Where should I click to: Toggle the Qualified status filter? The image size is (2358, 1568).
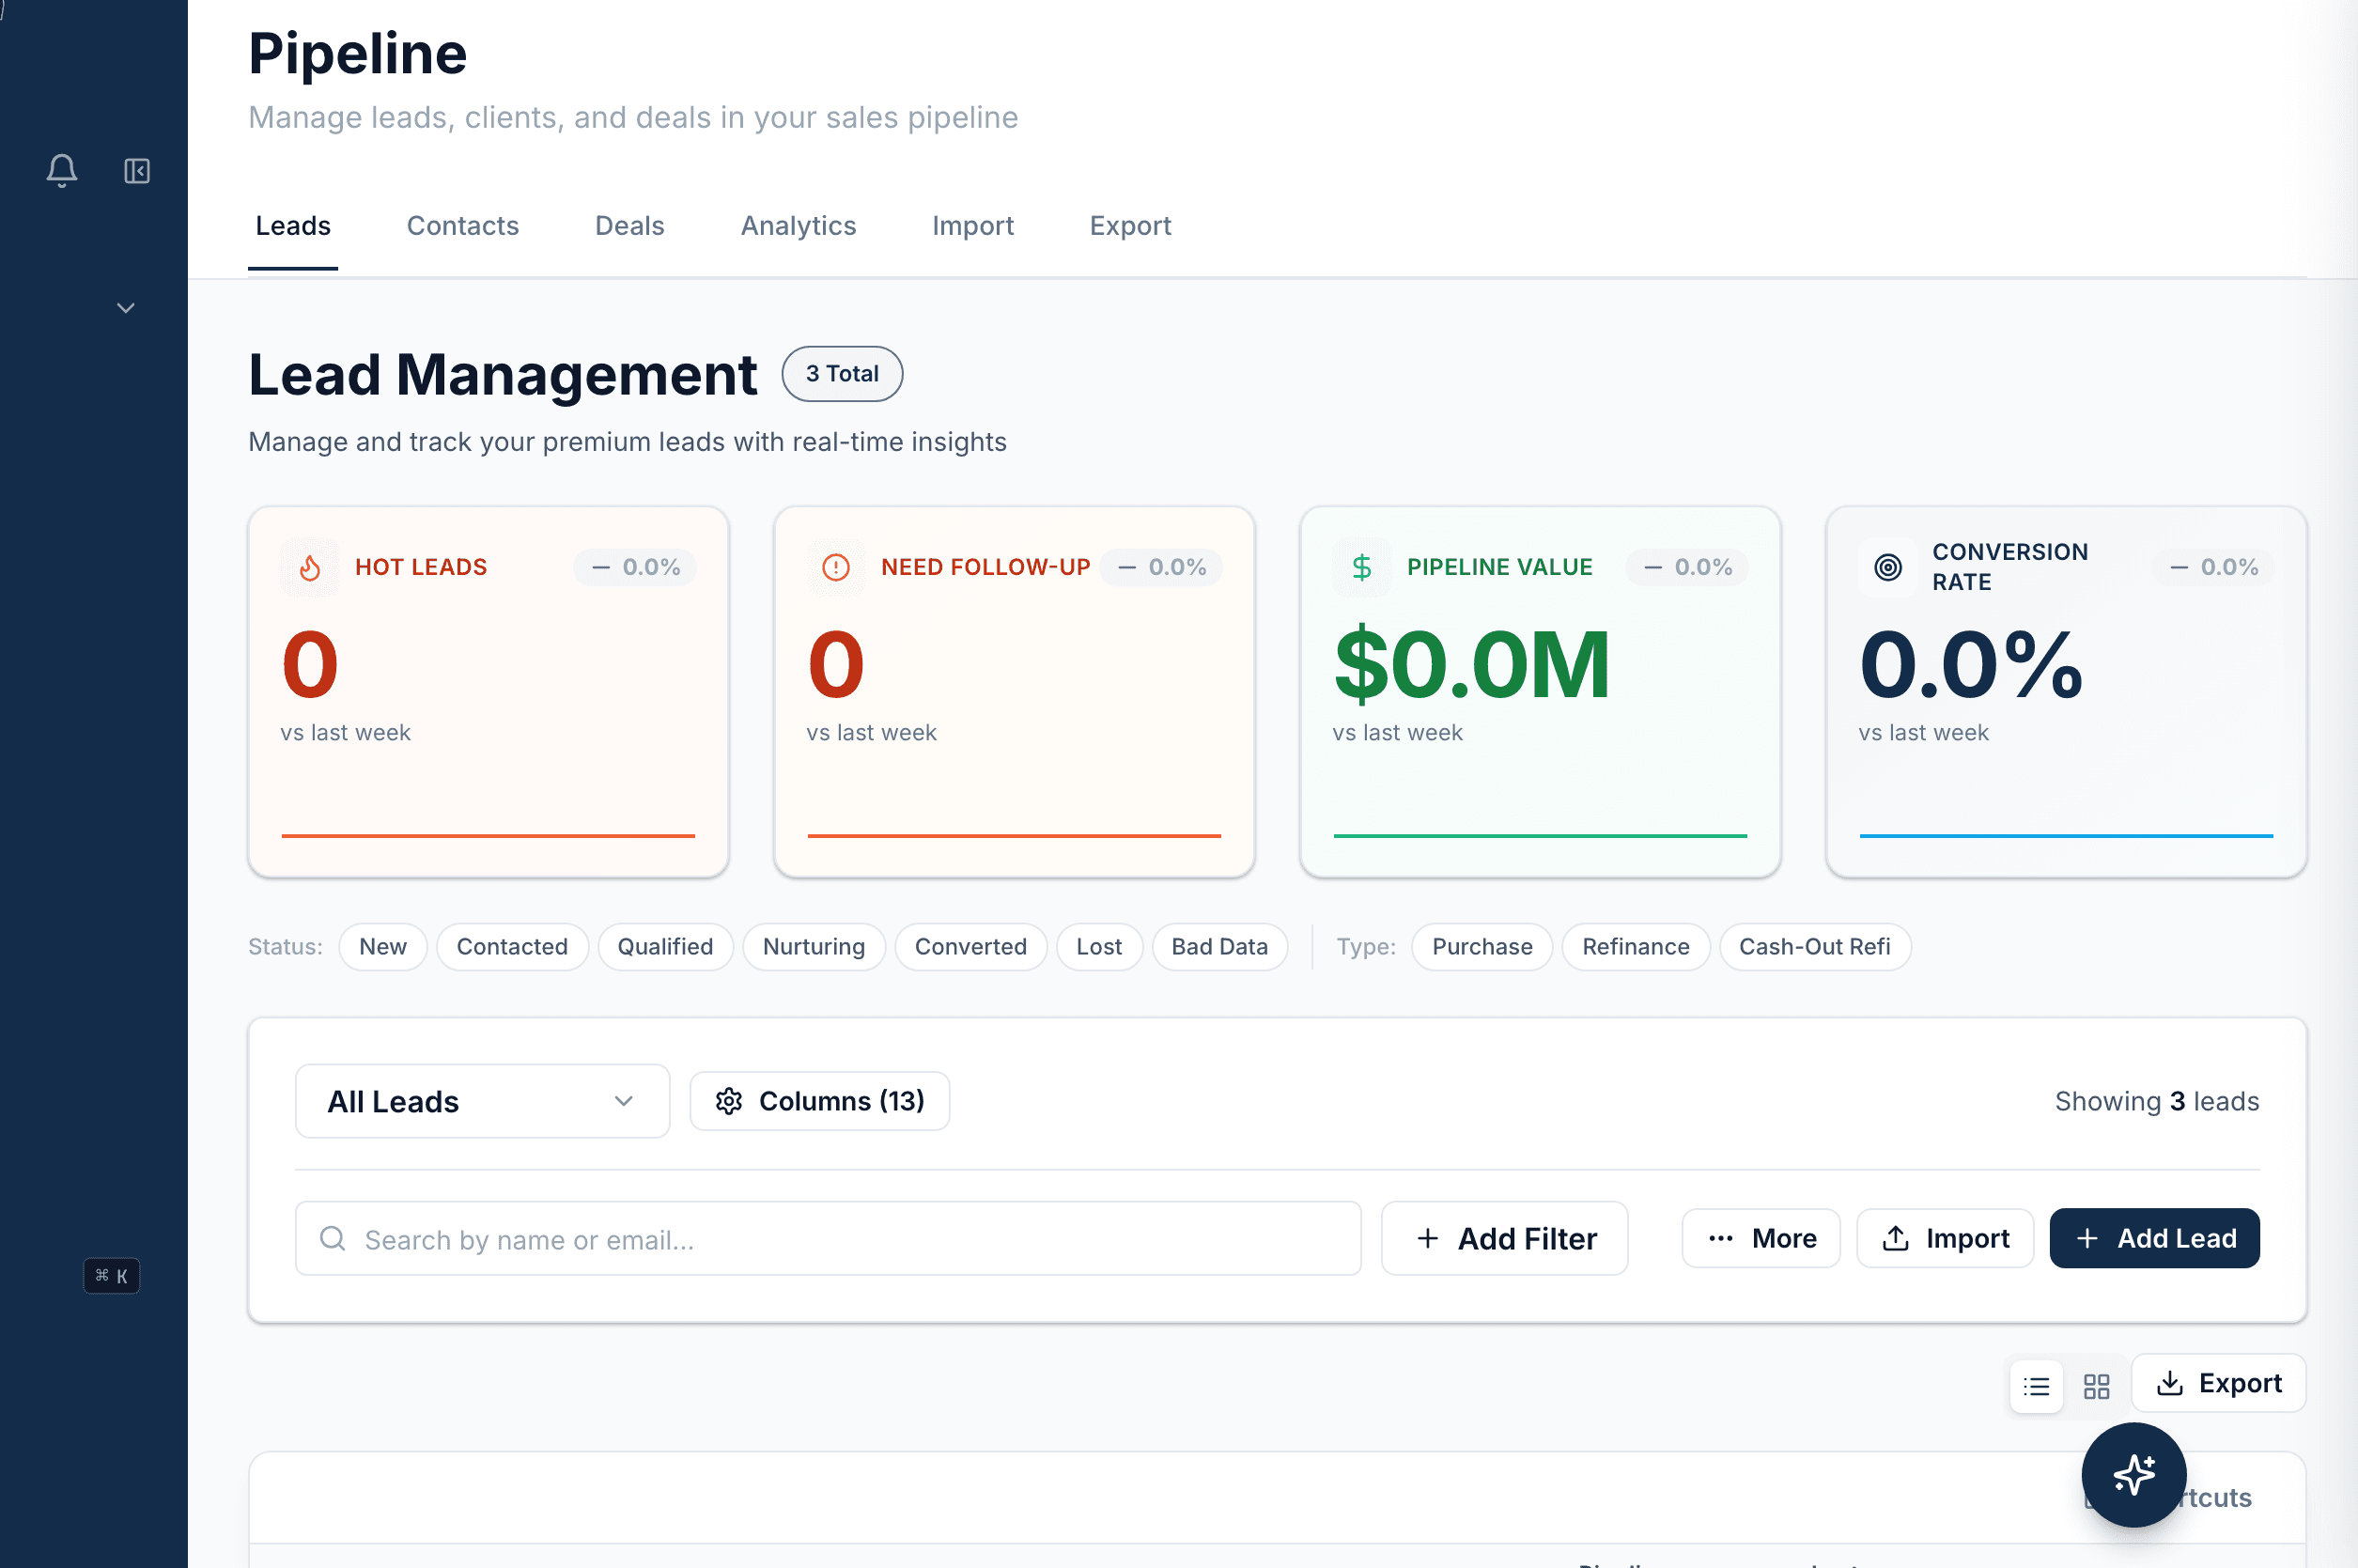point(665,946)
